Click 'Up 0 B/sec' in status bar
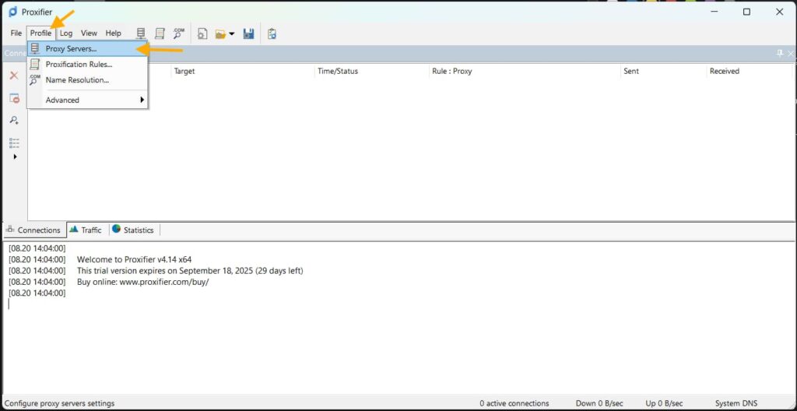The image size is (797, 411). tap(664, 403)
